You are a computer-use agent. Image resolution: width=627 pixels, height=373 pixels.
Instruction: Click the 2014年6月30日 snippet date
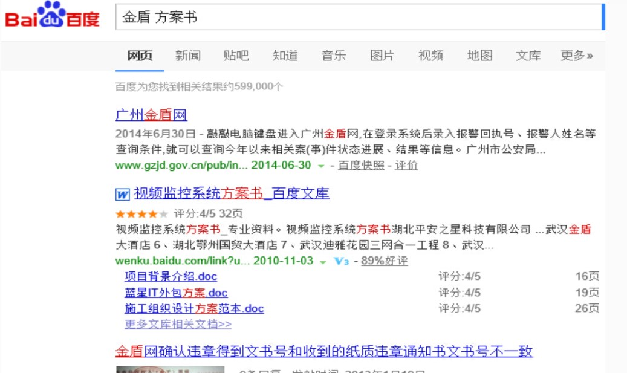click(155, 134)
